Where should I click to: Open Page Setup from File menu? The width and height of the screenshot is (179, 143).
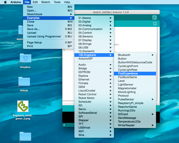tap(49, 42)
